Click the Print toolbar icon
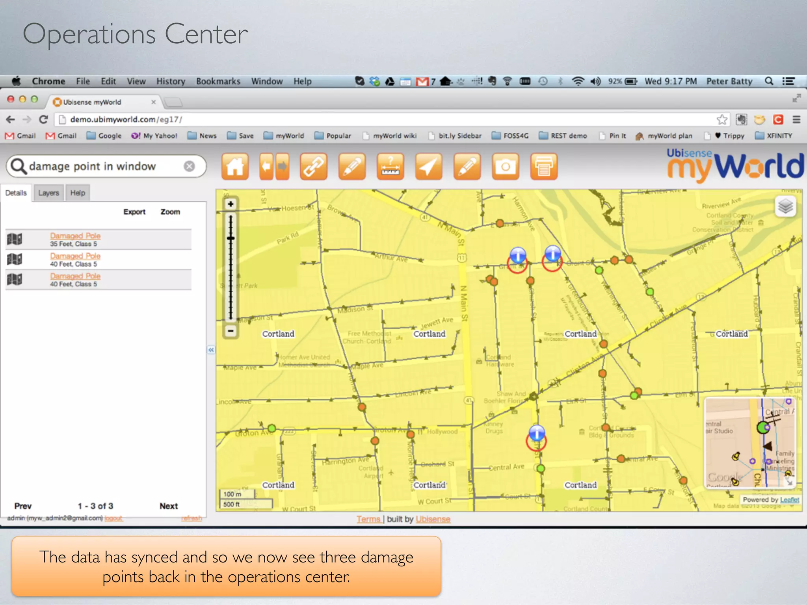The image size is (807, 605). point(543,167)
